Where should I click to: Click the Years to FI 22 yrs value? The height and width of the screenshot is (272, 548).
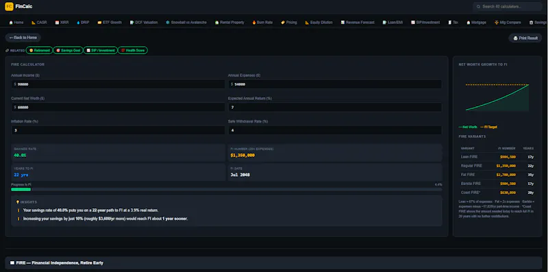pos(21,175)
